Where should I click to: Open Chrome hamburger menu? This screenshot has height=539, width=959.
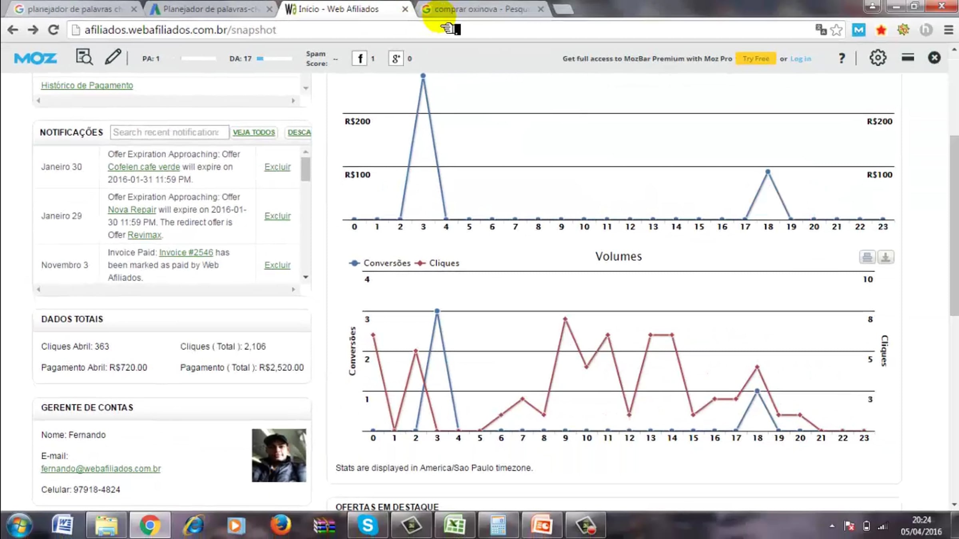click(949, 30)
